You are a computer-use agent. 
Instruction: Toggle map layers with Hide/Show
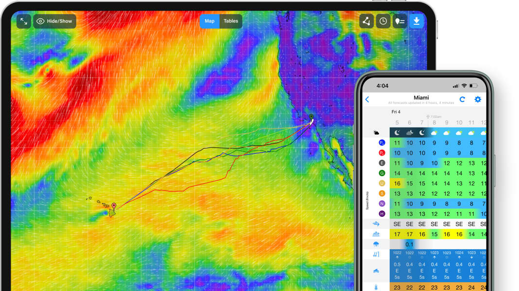click(x=55, y=21)
